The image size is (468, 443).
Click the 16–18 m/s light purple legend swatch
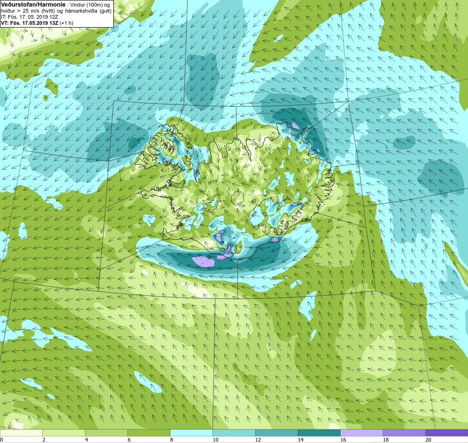[362, 433]
